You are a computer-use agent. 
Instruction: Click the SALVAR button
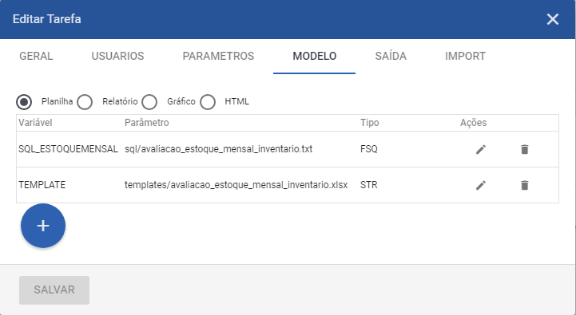(x=54, y=290)
